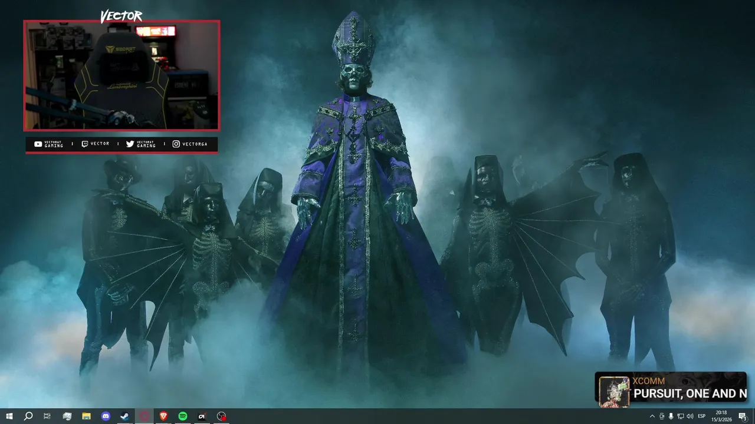Click the microphone tray icon
This screenshot has width=755, height=424.
coord(671,416)
